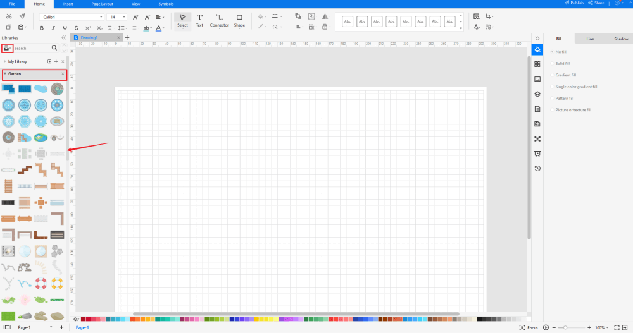
Task: Click the Format Painter icon
Action: tap(22, 16)
